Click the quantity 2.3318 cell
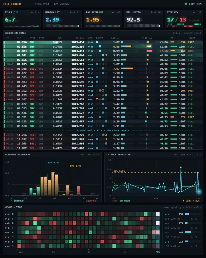 (x=58, y=139)
